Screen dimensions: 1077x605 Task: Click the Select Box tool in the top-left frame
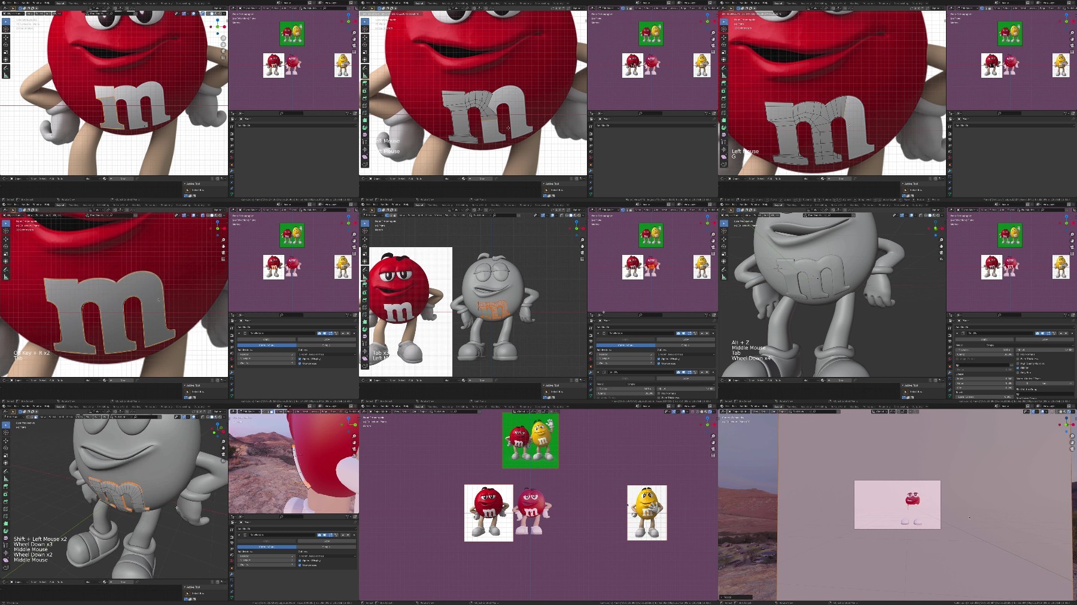coord(6,22)
